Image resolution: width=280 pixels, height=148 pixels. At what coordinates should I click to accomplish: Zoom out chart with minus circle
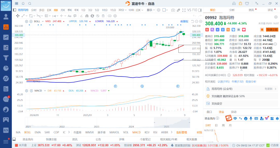197,21
